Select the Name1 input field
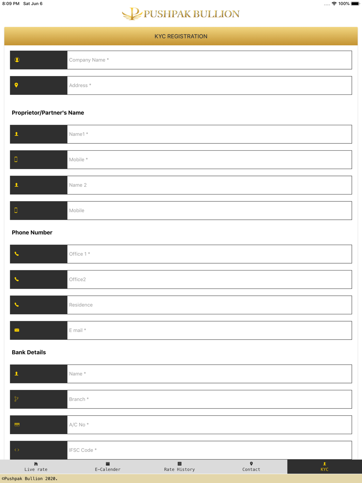This screenshot has height=483, width=362. 209,134
